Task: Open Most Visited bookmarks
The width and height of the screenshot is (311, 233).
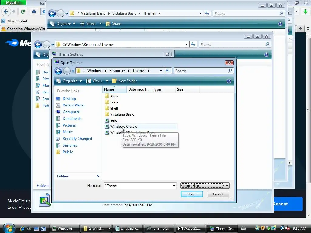Action: coord(14,21)
